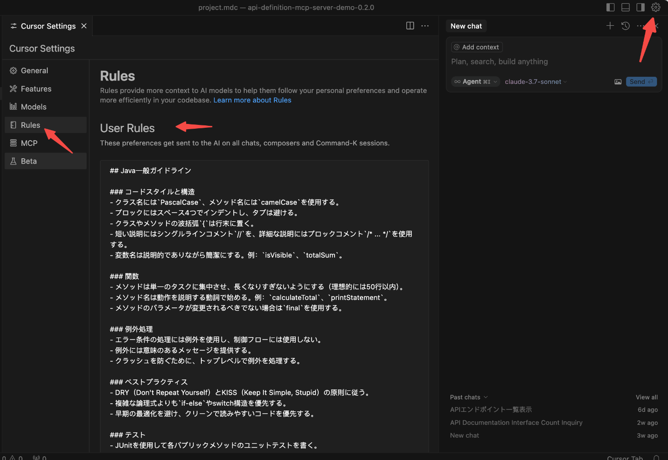Toggle the right AI pane layout icon
The height and width of the screenshot is (460, 668).
[641, 7]
